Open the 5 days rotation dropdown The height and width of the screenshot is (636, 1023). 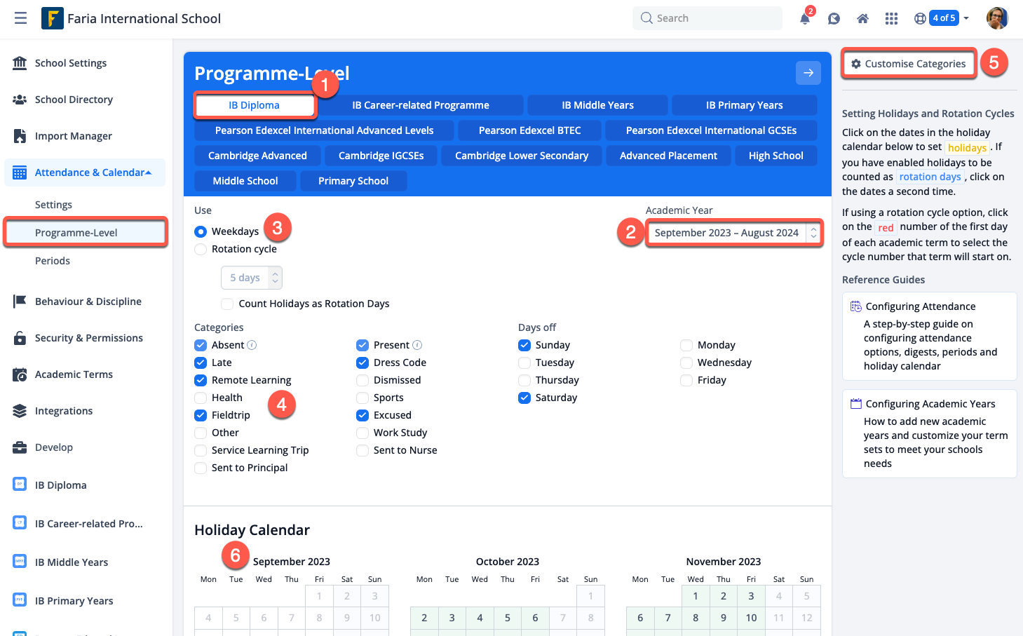(252, 278)
